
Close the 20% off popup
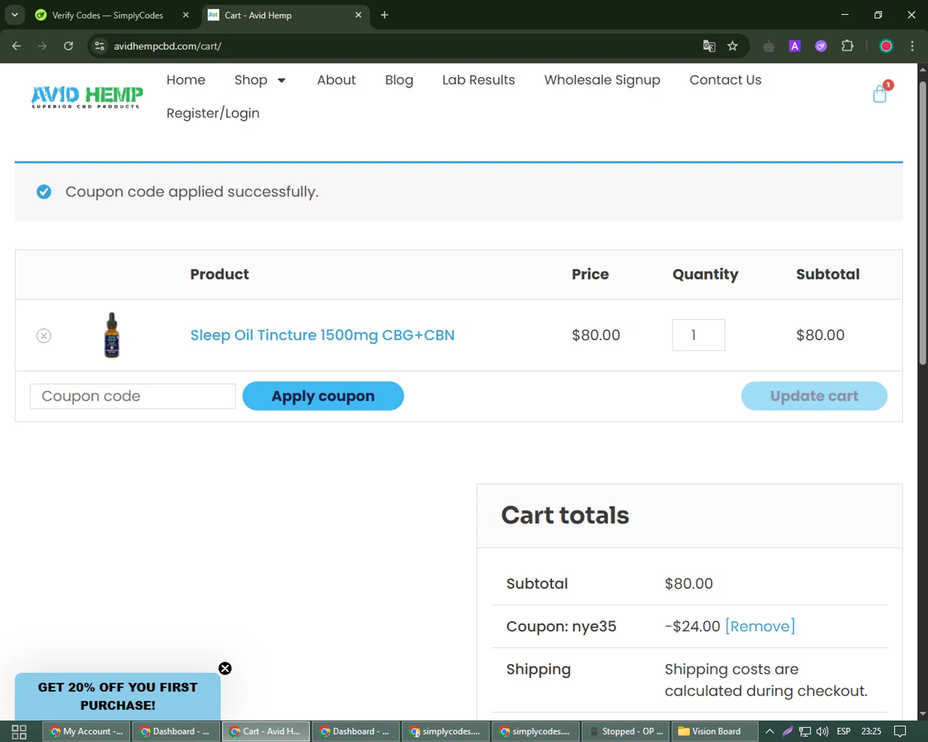click(x=225, y=668)
